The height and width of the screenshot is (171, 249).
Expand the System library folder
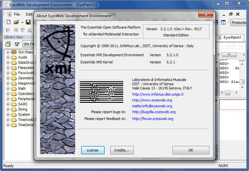click(8, 114)
